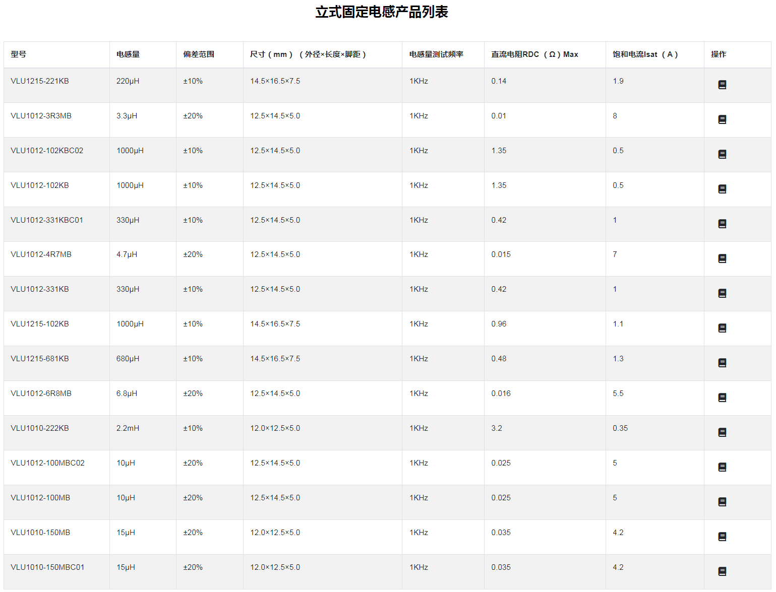The image size is (776, 592).
Task: Click the 电感量 column header
Action: tap(128, 54)
